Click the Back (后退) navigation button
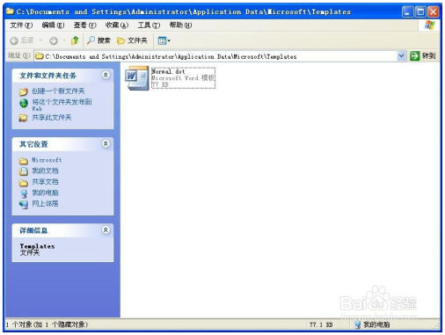Image resolution: width=445 pixels, height=335 pixels. point(22,40)
